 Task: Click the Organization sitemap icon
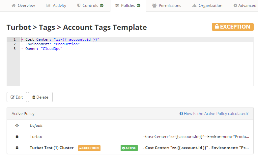(x=194, y=6)
